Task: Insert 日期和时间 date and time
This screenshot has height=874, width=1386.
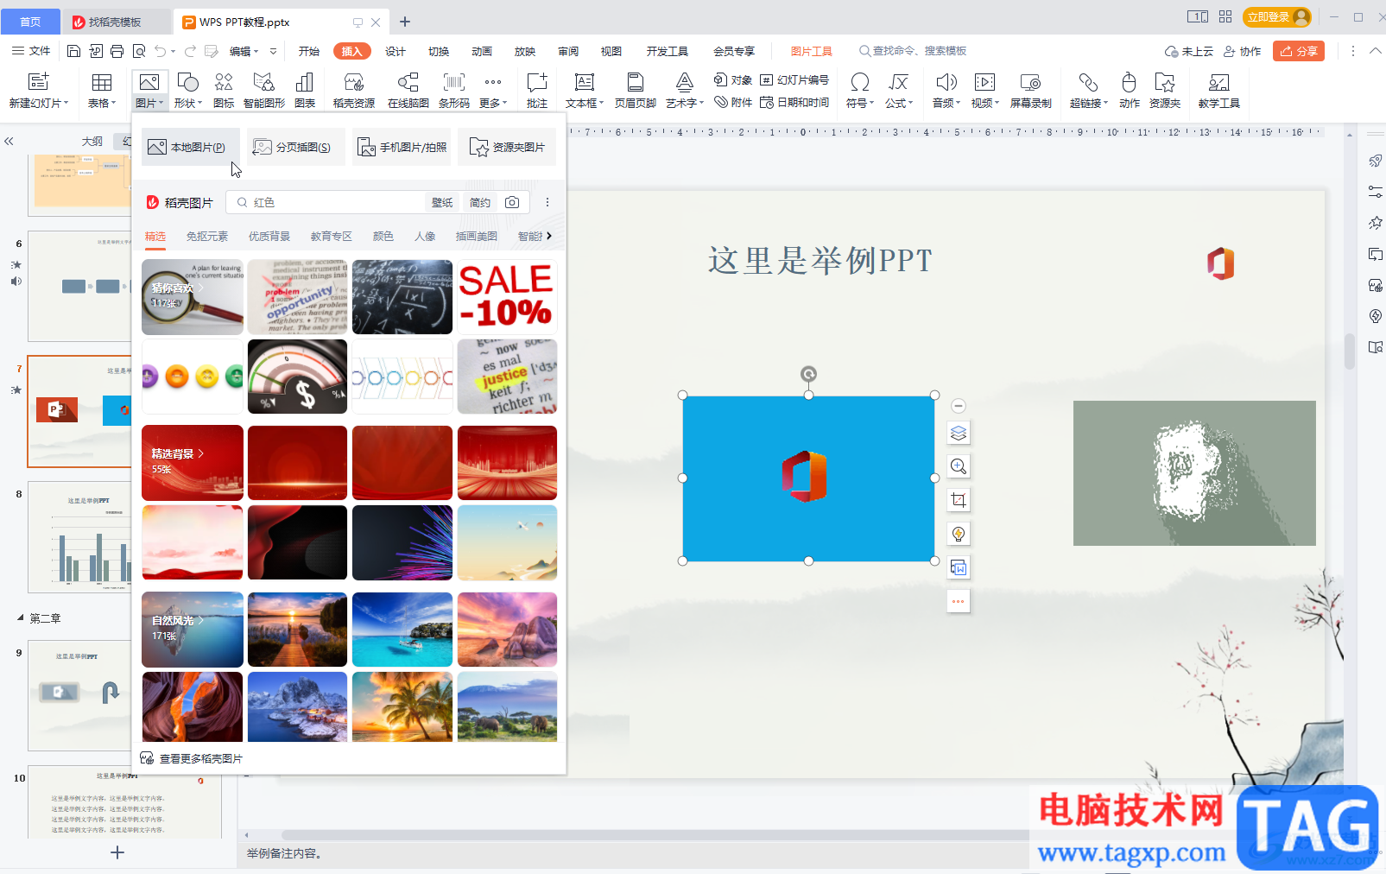Action: (x=794, y=102)
